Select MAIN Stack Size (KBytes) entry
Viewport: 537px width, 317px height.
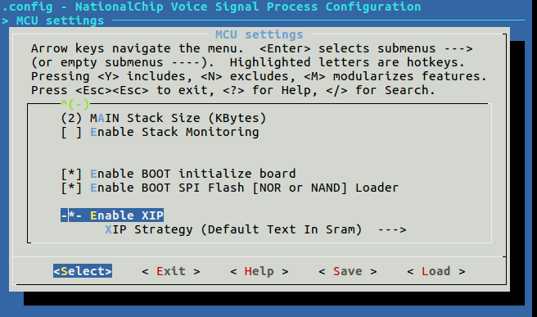click(164, 118)
